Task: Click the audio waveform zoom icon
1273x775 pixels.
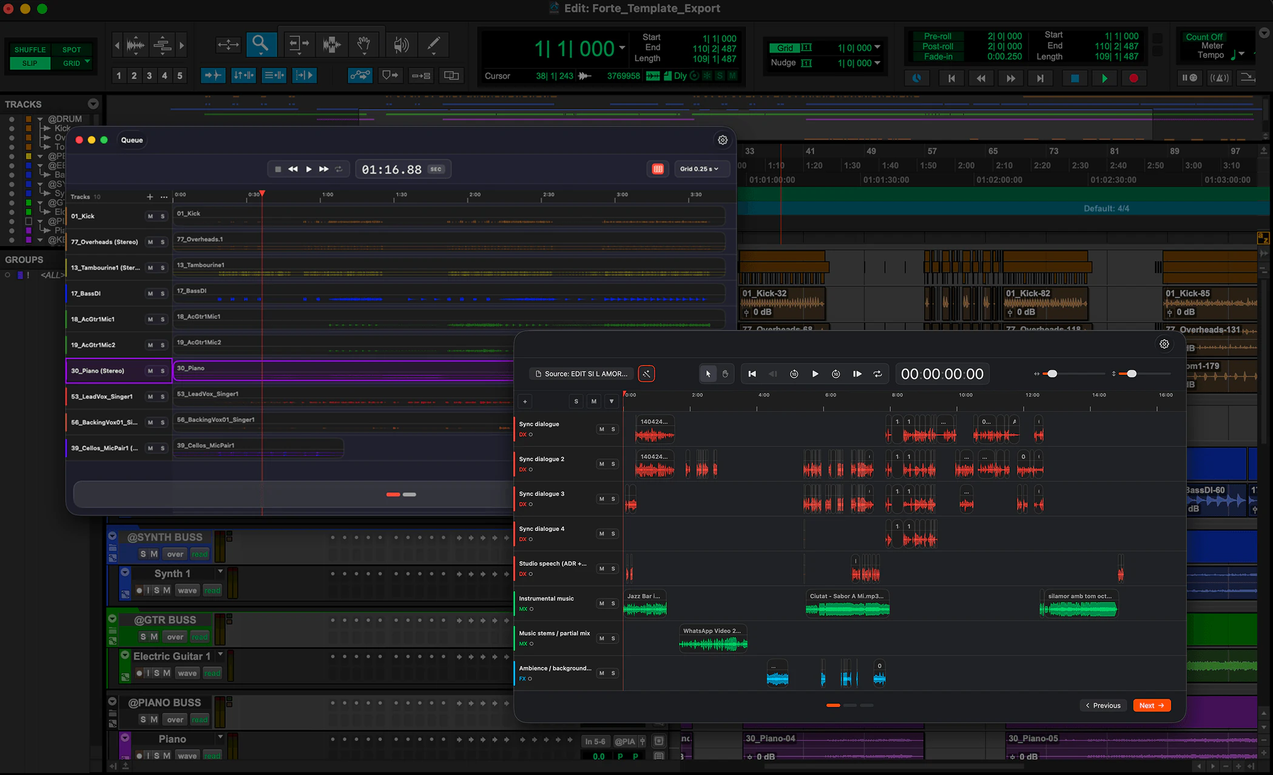Action: pos(135,45)
